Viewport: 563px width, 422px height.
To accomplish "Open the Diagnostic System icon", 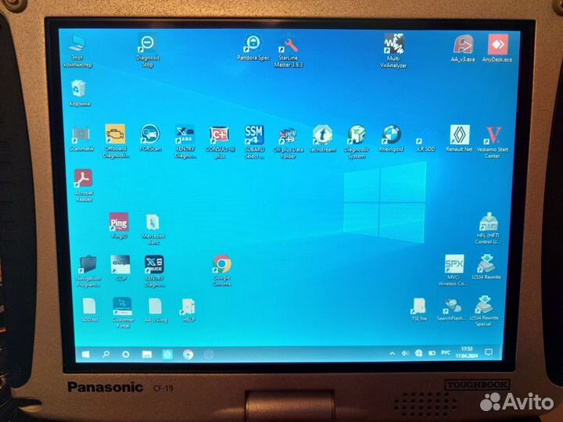I will (357, 142).
